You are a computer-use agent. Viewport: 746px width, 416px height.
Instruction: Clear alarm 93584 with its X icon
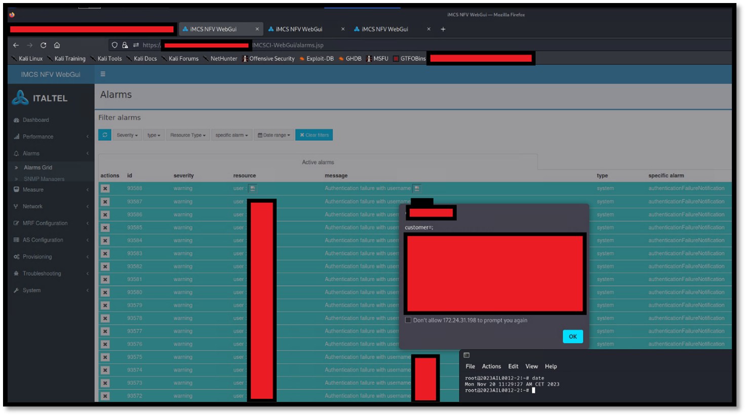105,240
